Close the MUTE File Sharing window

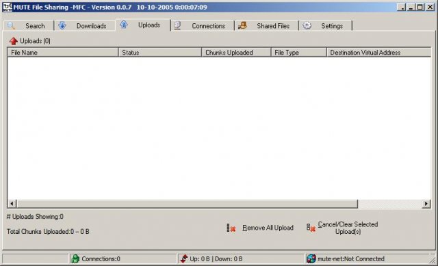click(430, 8)
